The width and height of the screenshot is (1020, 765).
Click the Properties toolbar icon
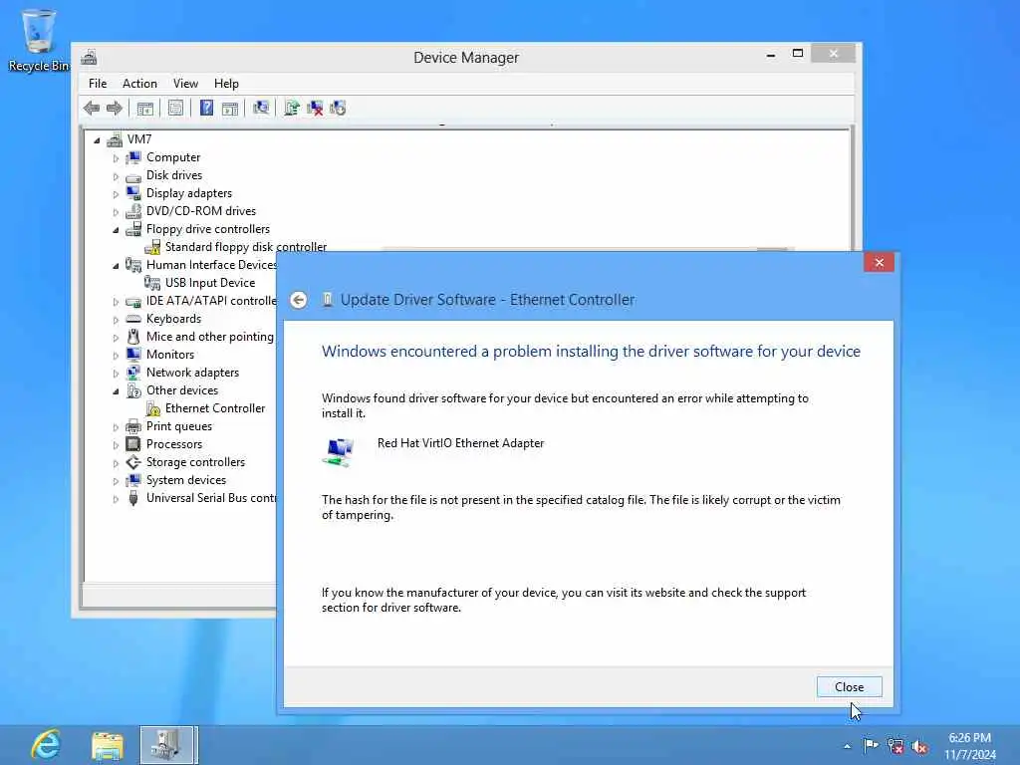click(175, 108)
